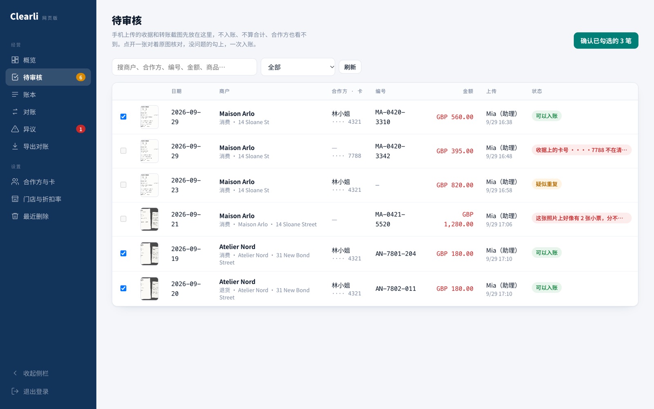Click the 状态 column header
This screenshot has width=654, height=409.
coord(537,91)
